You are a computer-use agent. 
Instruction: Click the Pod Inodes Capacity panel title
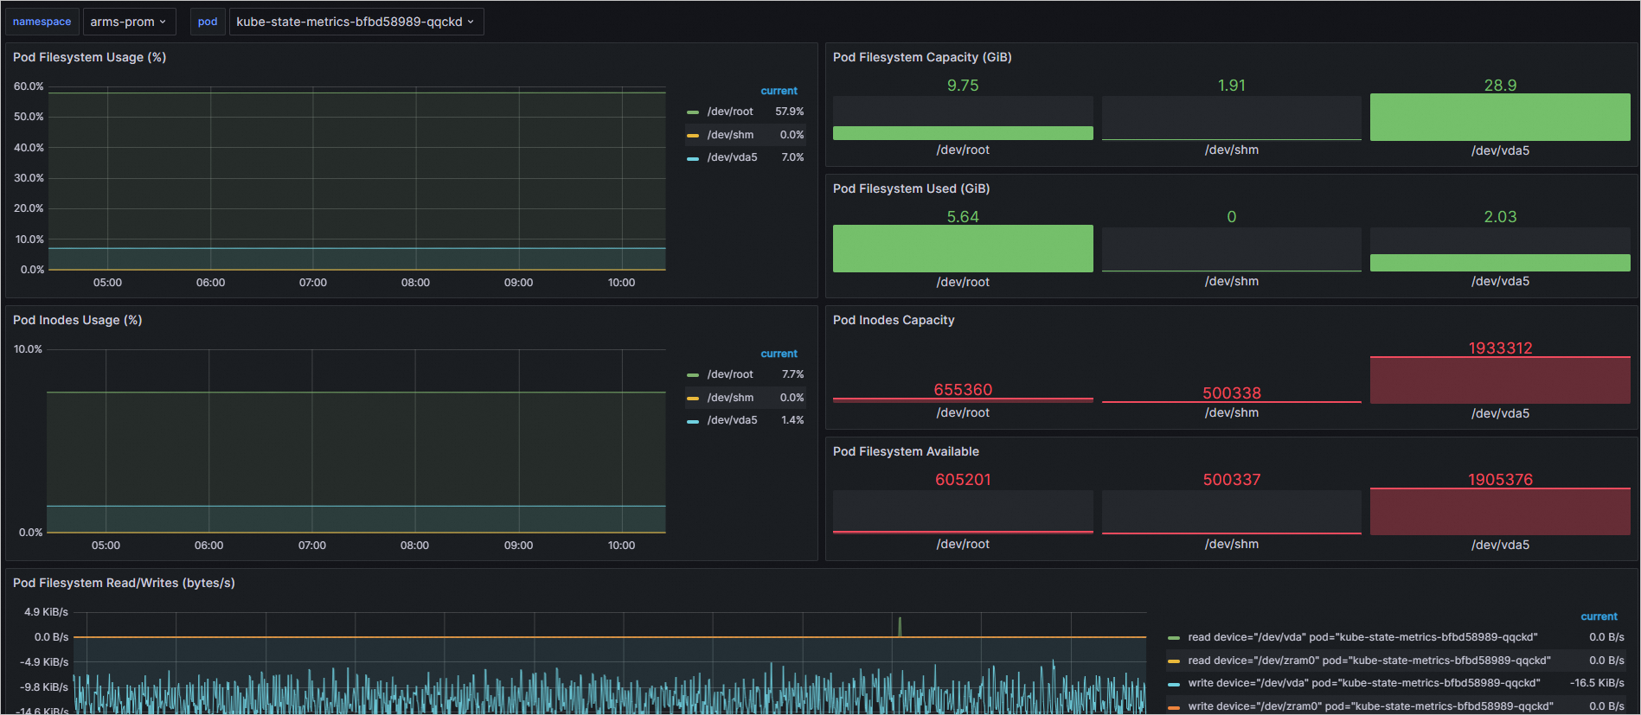point(894,320)
